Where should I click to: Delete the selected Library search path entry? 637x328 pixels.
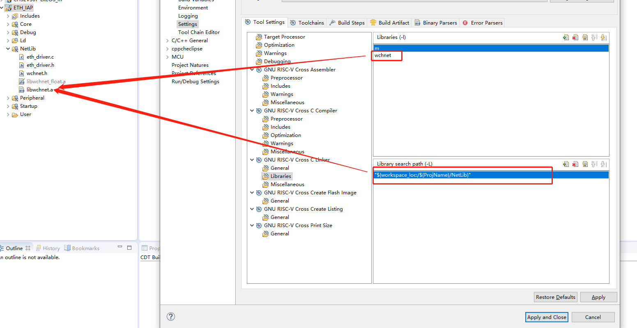coord(575,164)
